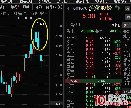
Task: Click the up-down arrow marker above chart
Action: click(x=19, y=18)
